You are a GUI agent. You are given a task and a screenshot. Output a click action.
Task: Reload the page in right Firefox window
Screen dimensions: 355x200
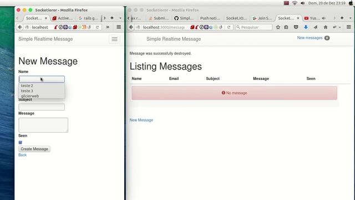pyautogui.click(x=229, y=27)
